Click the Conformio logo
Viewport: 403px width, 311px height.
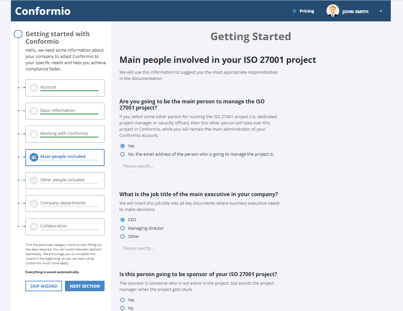[x=43, y=11]
